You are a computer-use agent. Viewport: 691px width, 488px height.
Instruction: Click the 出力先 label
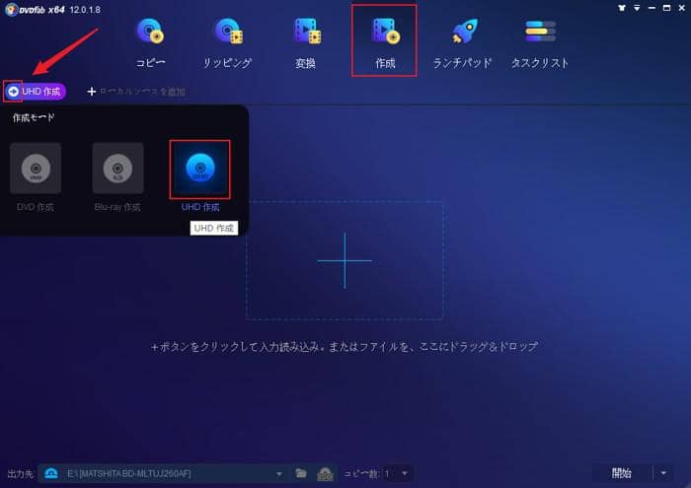21,474
